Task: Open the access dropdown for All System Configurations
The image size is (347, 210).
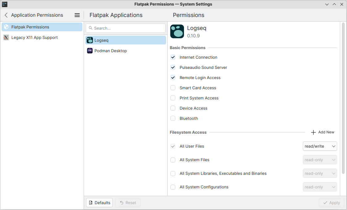Action: click(x=320, y=187)
